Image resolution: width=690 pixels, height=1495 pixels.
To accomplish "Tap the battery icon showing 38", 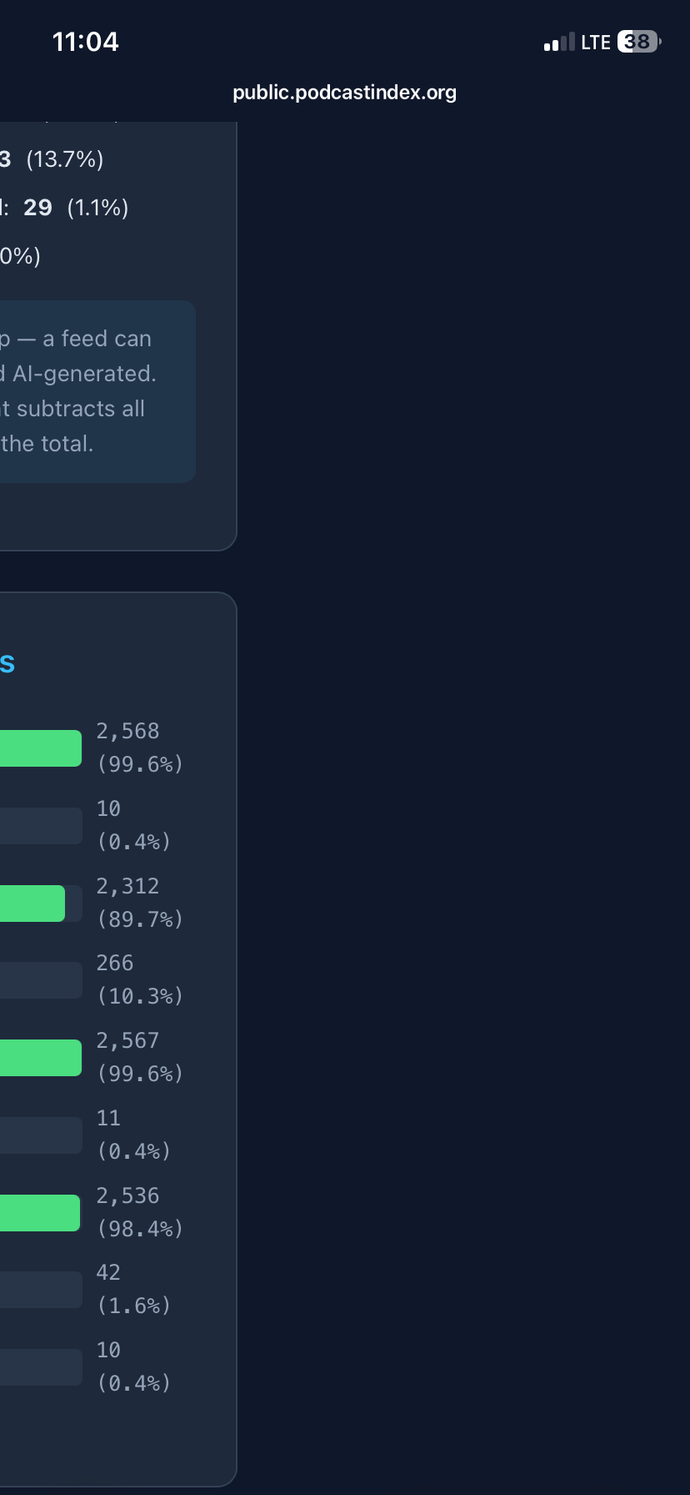I will [x=638, y=42].
